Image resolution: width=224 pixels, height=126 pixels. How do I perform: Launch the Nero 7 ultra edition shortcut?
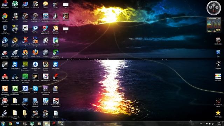point(5,103)
